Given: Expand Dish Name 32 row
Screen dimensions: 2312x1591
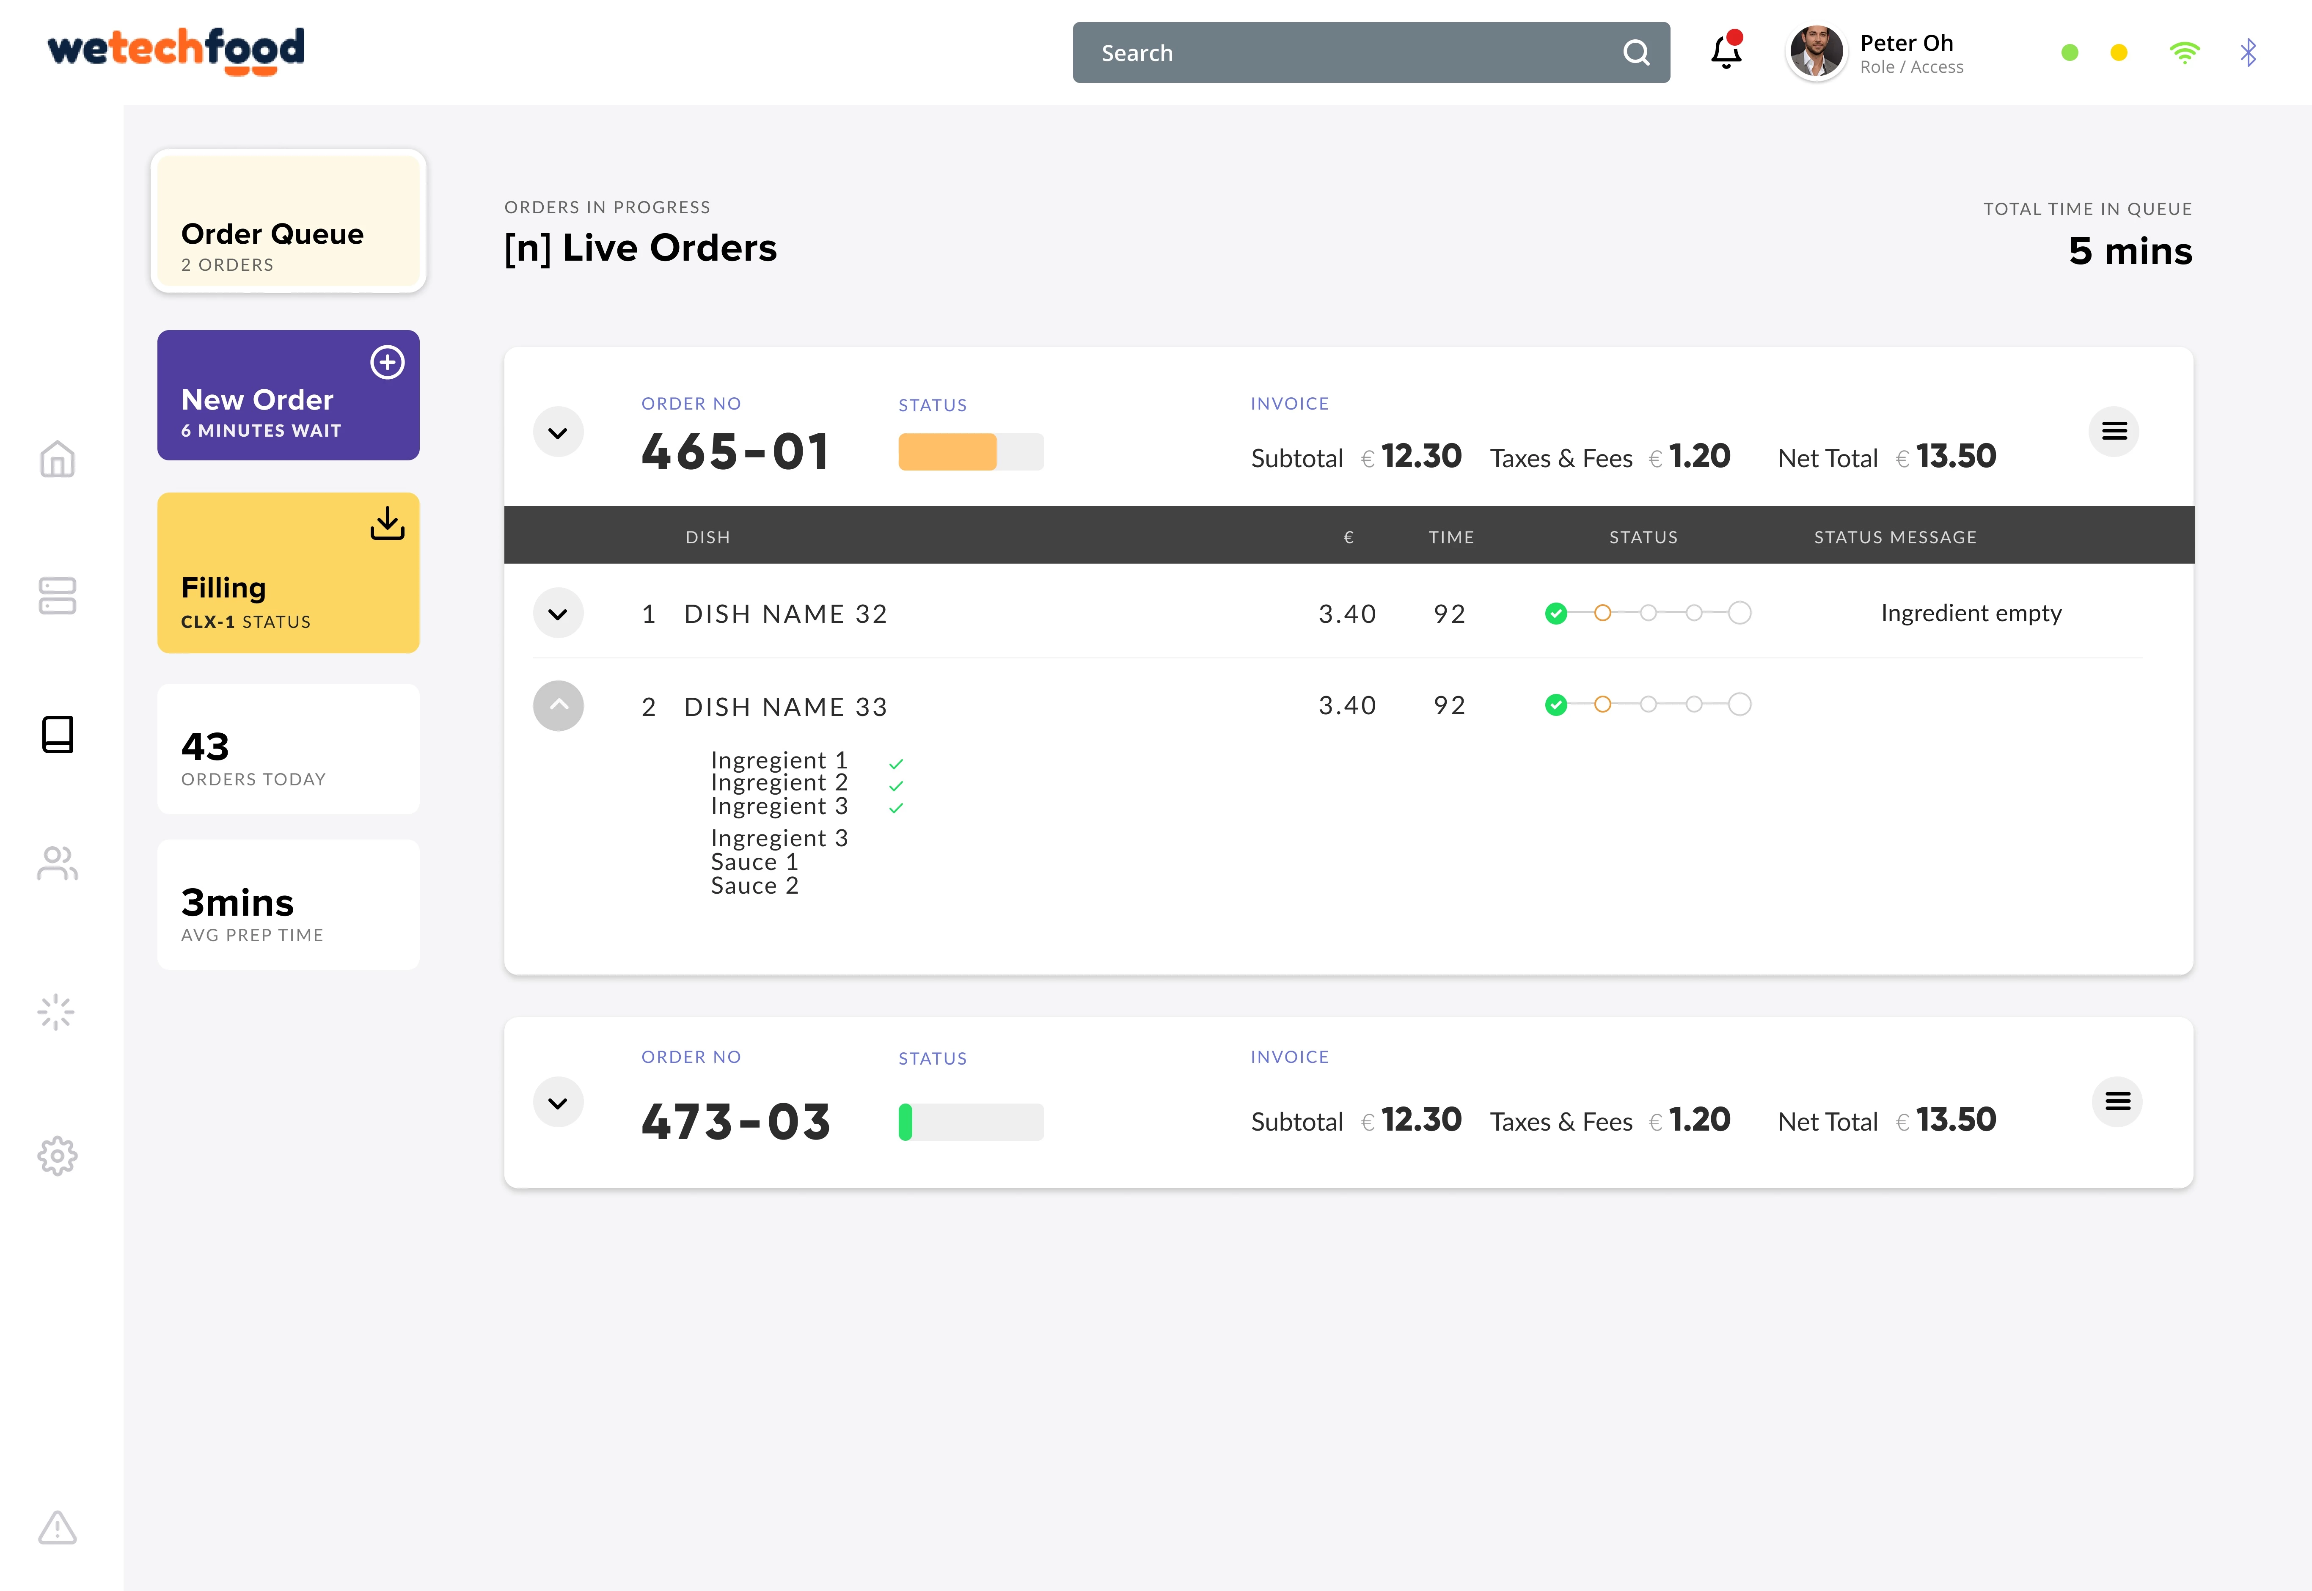Looking at the screenshot, I should click(x=558, y=613).
